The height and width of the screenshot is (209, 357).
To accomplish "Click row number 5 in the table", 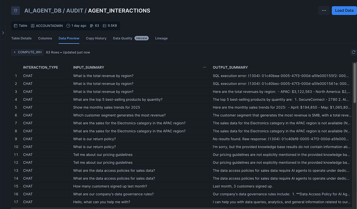I will point(16,107).
